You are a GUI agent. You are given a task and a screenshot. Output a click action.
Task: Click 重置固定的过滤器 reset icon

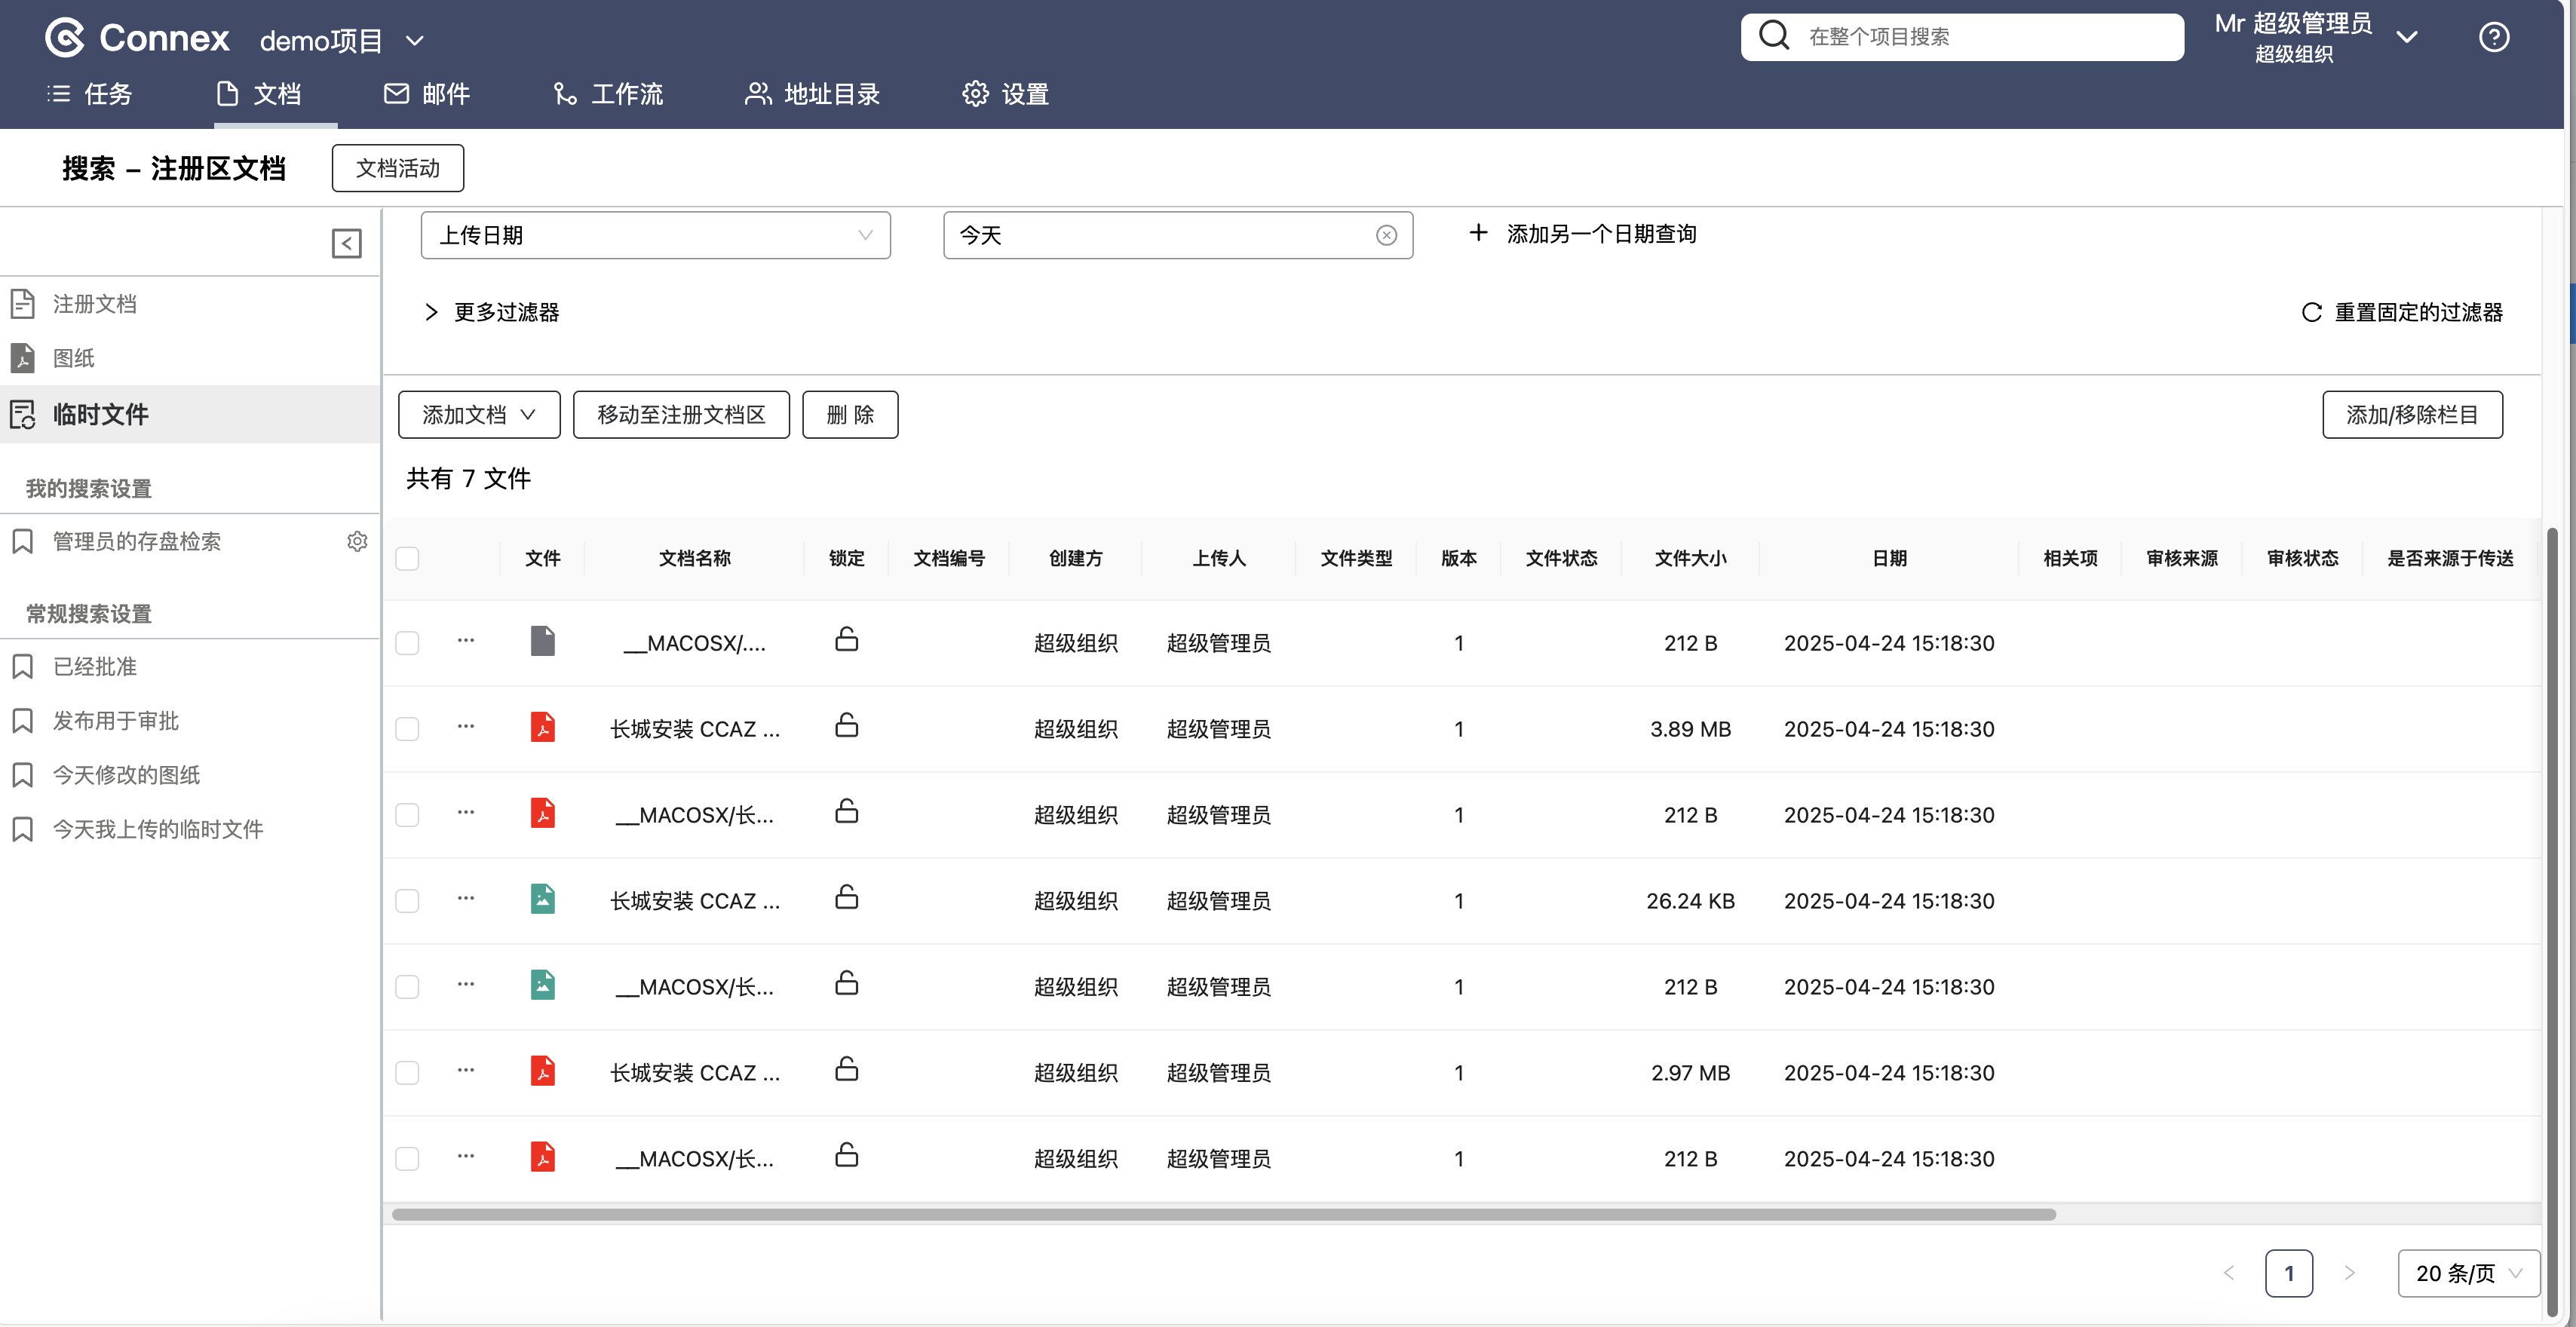tap(2311, 312)
